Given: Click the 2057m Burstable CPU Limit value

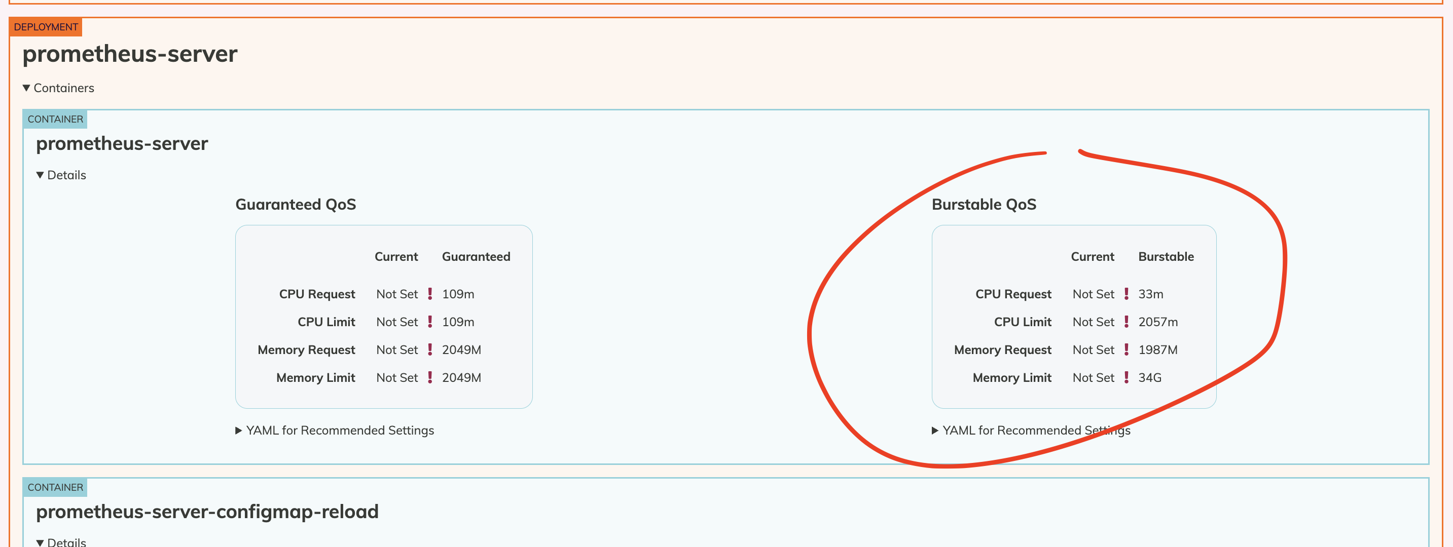Looking at the screenshot, I should click(1158, 322).
